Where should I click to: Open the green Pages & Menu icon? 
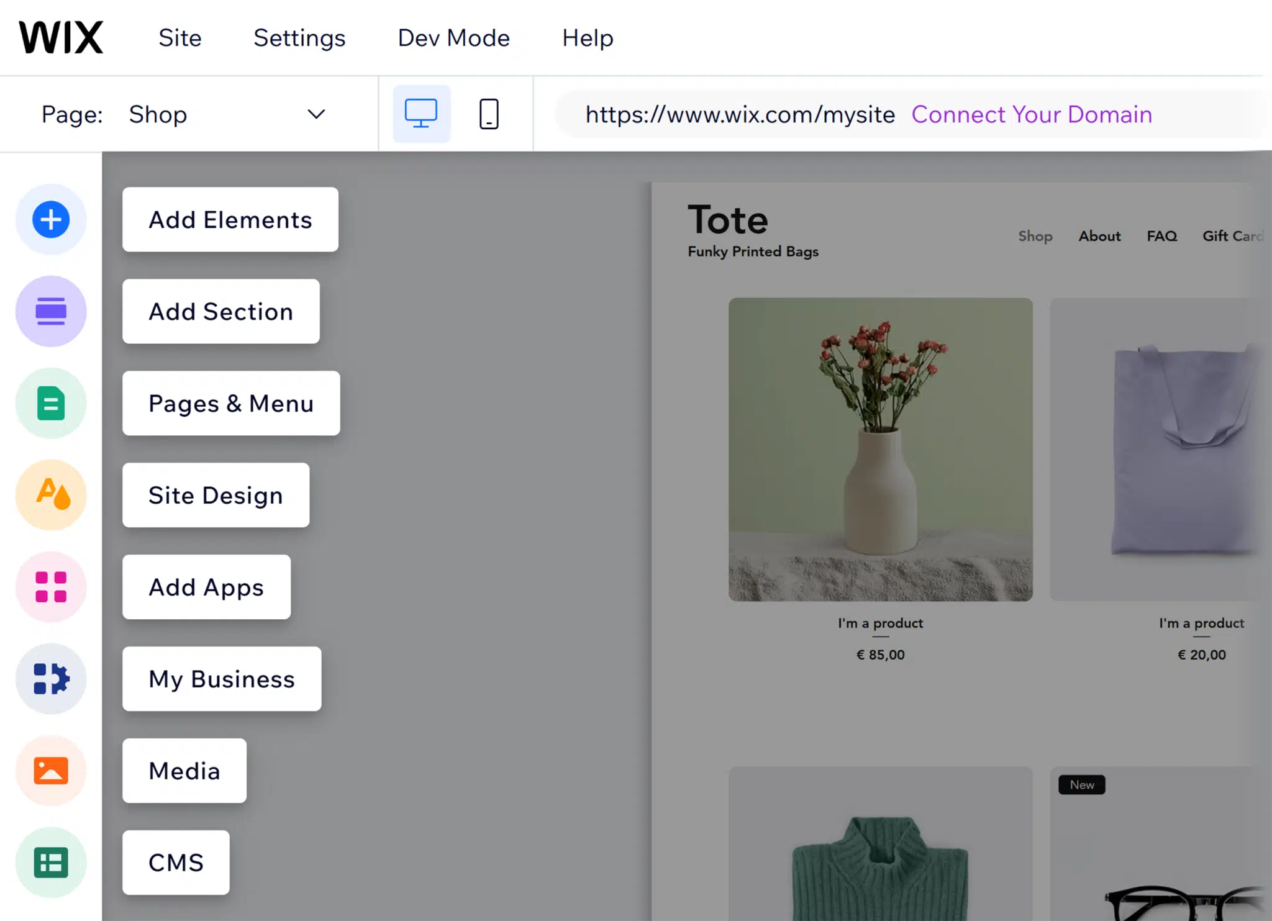click(51, 403)
